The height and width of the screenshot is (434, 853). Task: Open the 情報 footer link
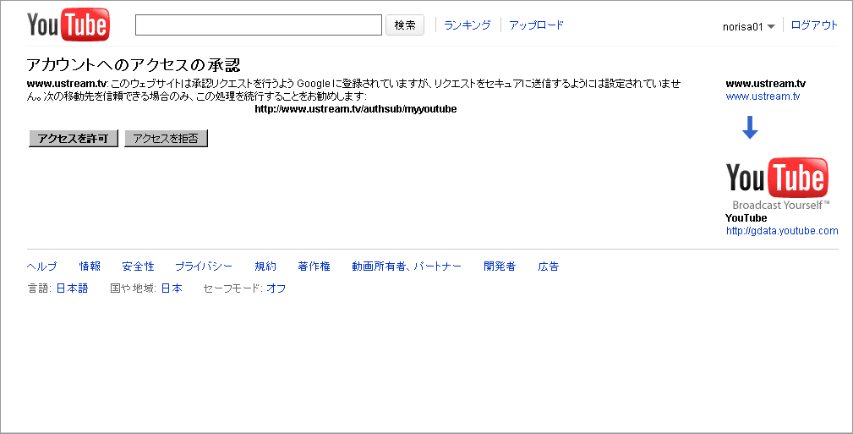tap(90, 266)
